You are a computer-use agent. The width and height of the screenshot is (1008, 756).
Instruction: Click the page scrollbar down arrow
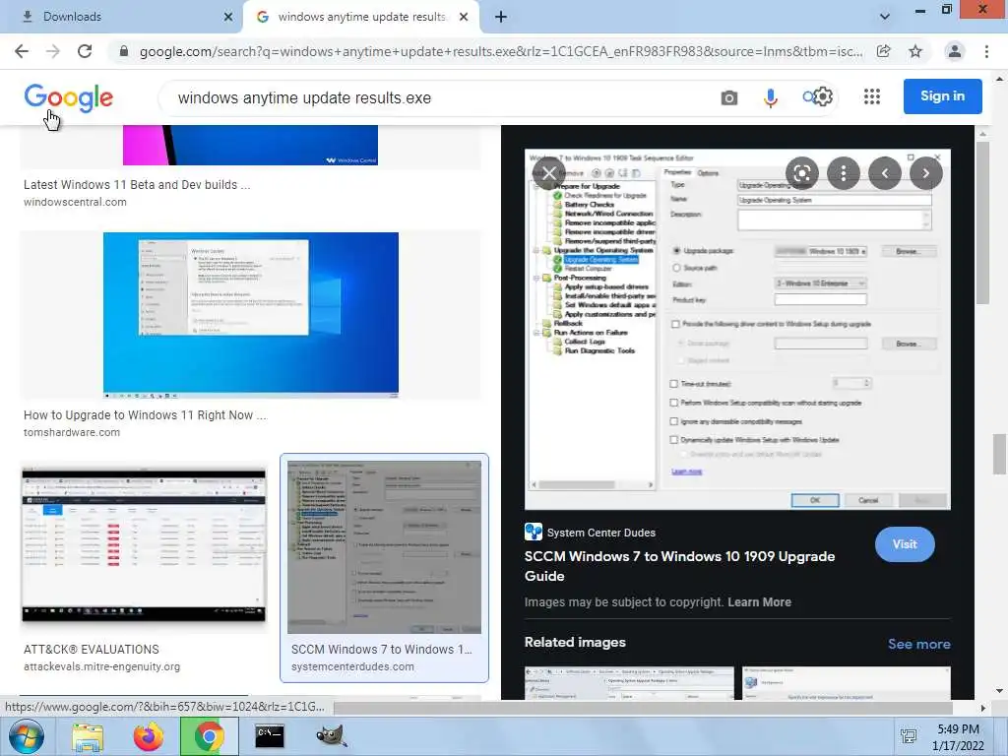pyautogui.click(x=1000, y=690)
